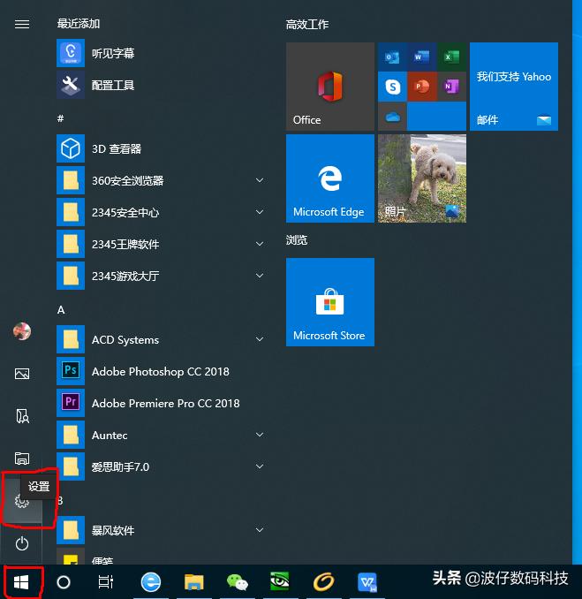The width and height of the screenshot is (582, 599).
Task: Click the 浏览 group title
Action: (297, 240)
